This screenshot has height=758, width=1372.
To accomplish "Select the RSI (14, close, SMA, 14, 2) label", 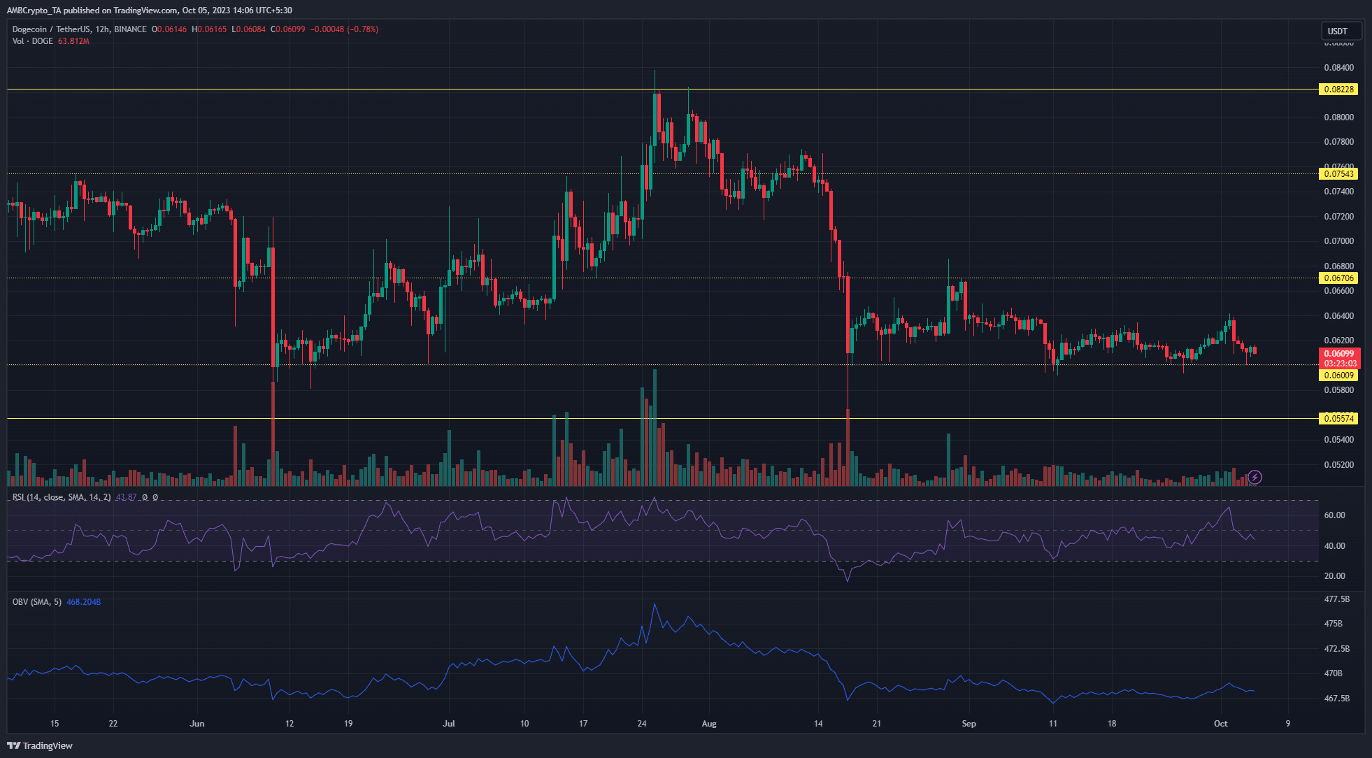I will click(x=62, y=497).
